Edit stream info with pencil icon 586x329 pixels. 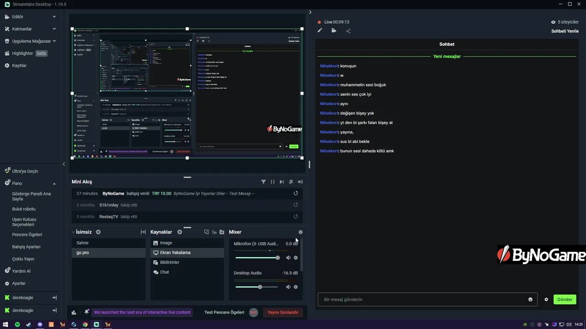click(x=320, y=31)
